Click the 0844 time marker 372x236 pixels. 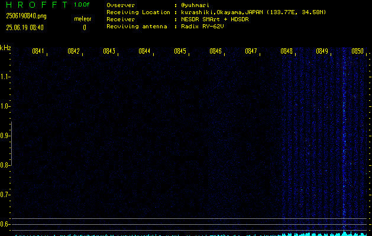click(x=144, y=51)
